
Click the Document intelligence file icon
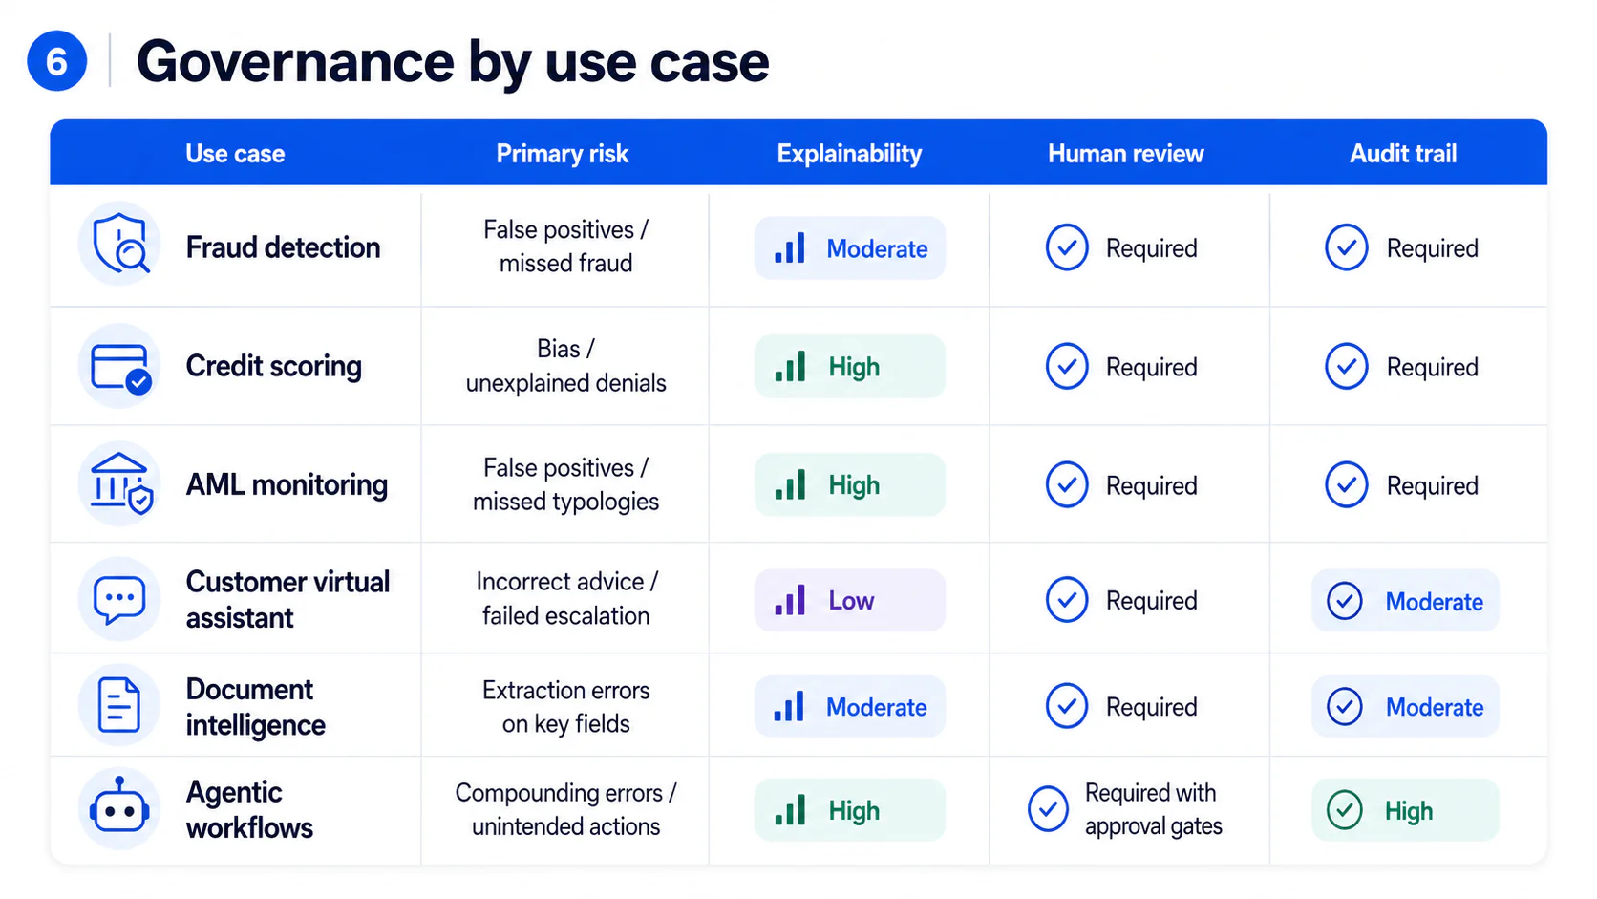point(119,705)
